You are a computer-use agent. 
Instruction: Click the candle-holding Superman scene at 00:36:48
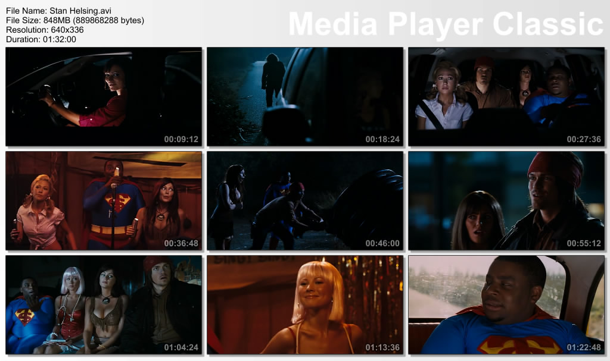pyautogui.click(x=104, y=200)
